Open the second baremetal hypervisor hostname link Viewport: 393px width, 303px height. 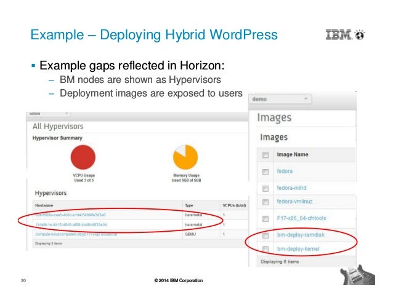[71, 225]
